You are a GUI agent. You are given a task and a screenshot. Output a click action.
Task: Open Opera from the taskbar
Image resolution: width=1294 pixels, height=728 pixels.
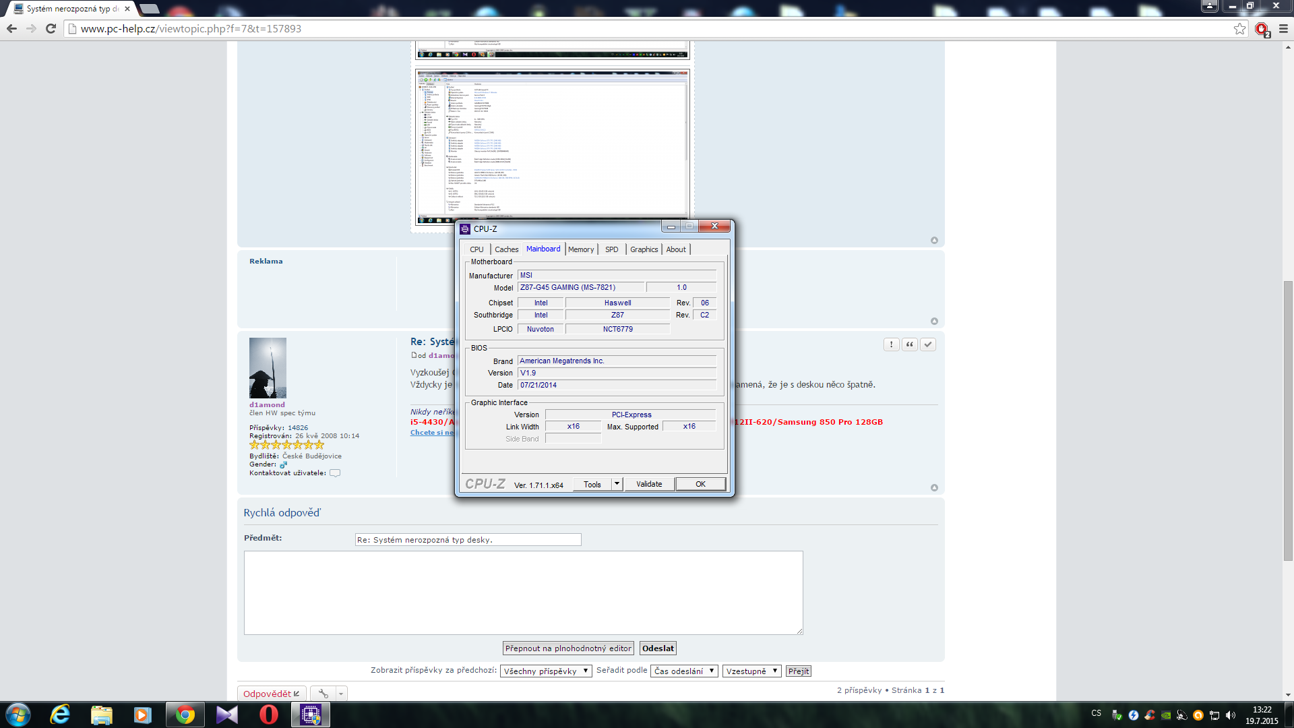[268, 715]
